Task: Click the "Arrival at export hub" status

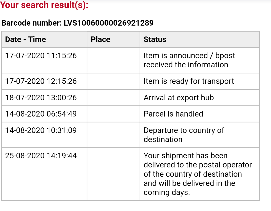Action: [x=179, y=98]
